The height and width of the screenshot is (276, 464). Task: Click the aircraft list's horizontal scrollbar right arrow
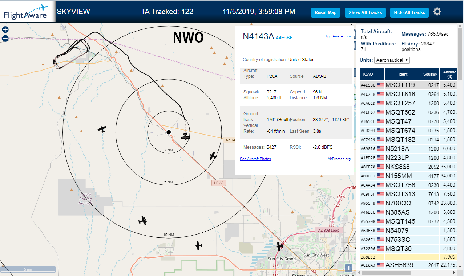pyautogui.click(x=454, y=272)
